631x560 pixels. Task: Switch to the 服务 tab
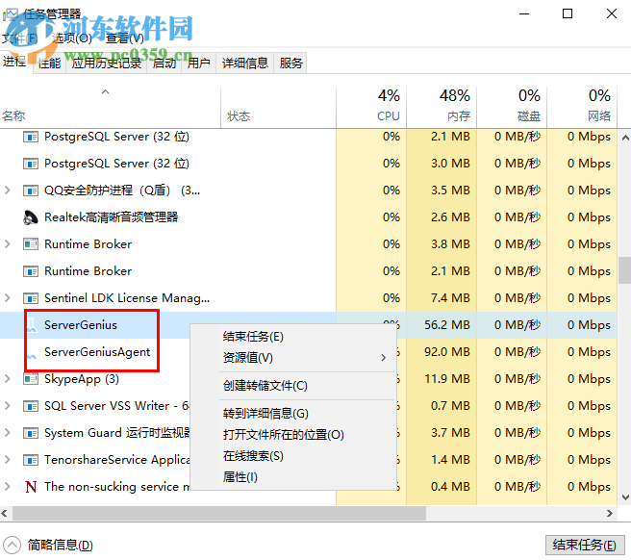tap(290, 64)
